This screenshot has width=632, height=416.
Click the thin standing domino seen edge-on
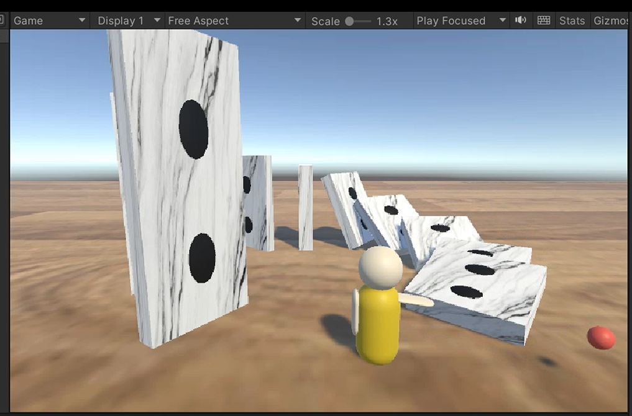click(x=305, y=207)
